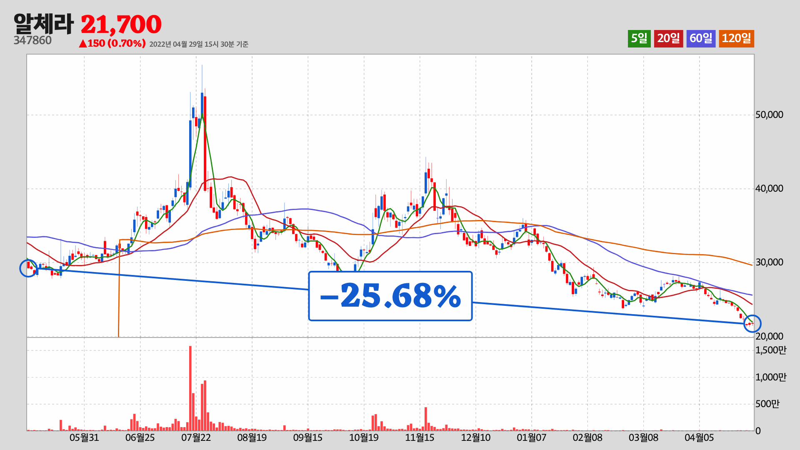The height and width of the screenshot is (450, 800).
Task: Click the green 5일 moving average legend
Action: 639,38
